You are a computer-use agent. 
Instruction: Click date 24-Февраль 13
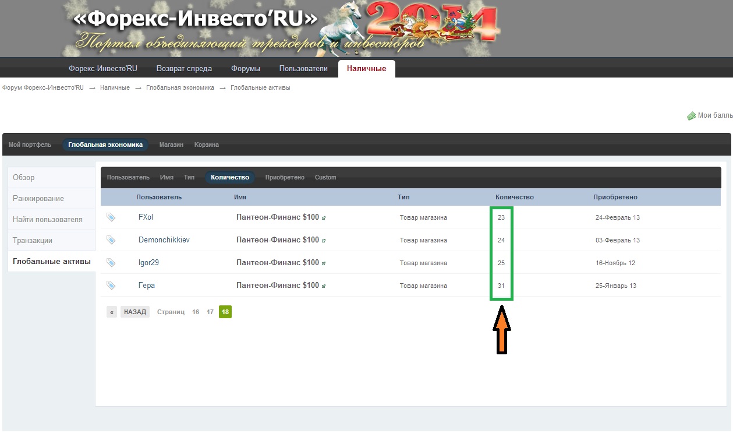click(618, 217)
